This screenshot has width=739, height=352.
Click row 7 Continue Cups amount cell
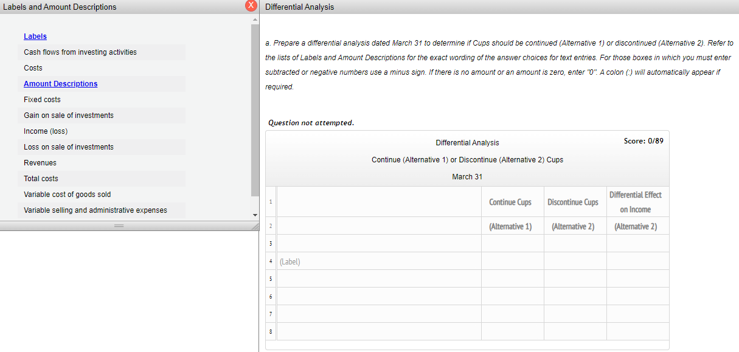point(513,314)
